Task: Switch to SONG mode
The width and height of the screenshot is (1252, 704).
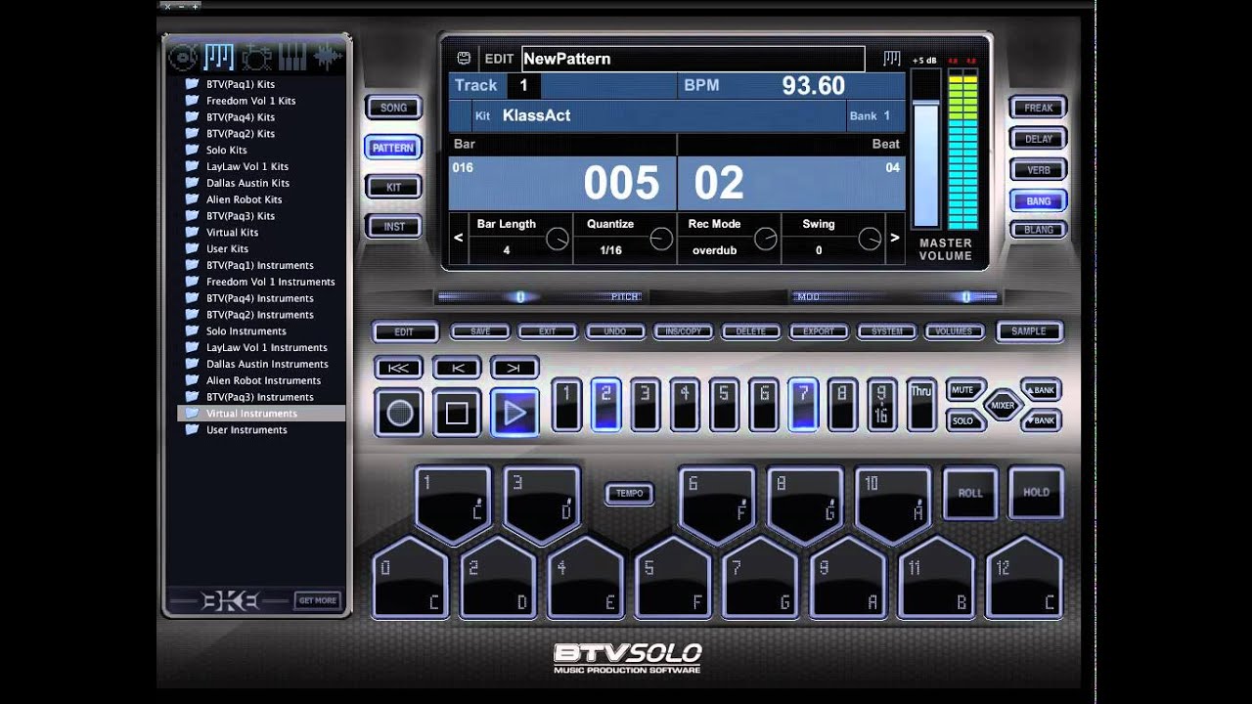Action: [393, 108]
